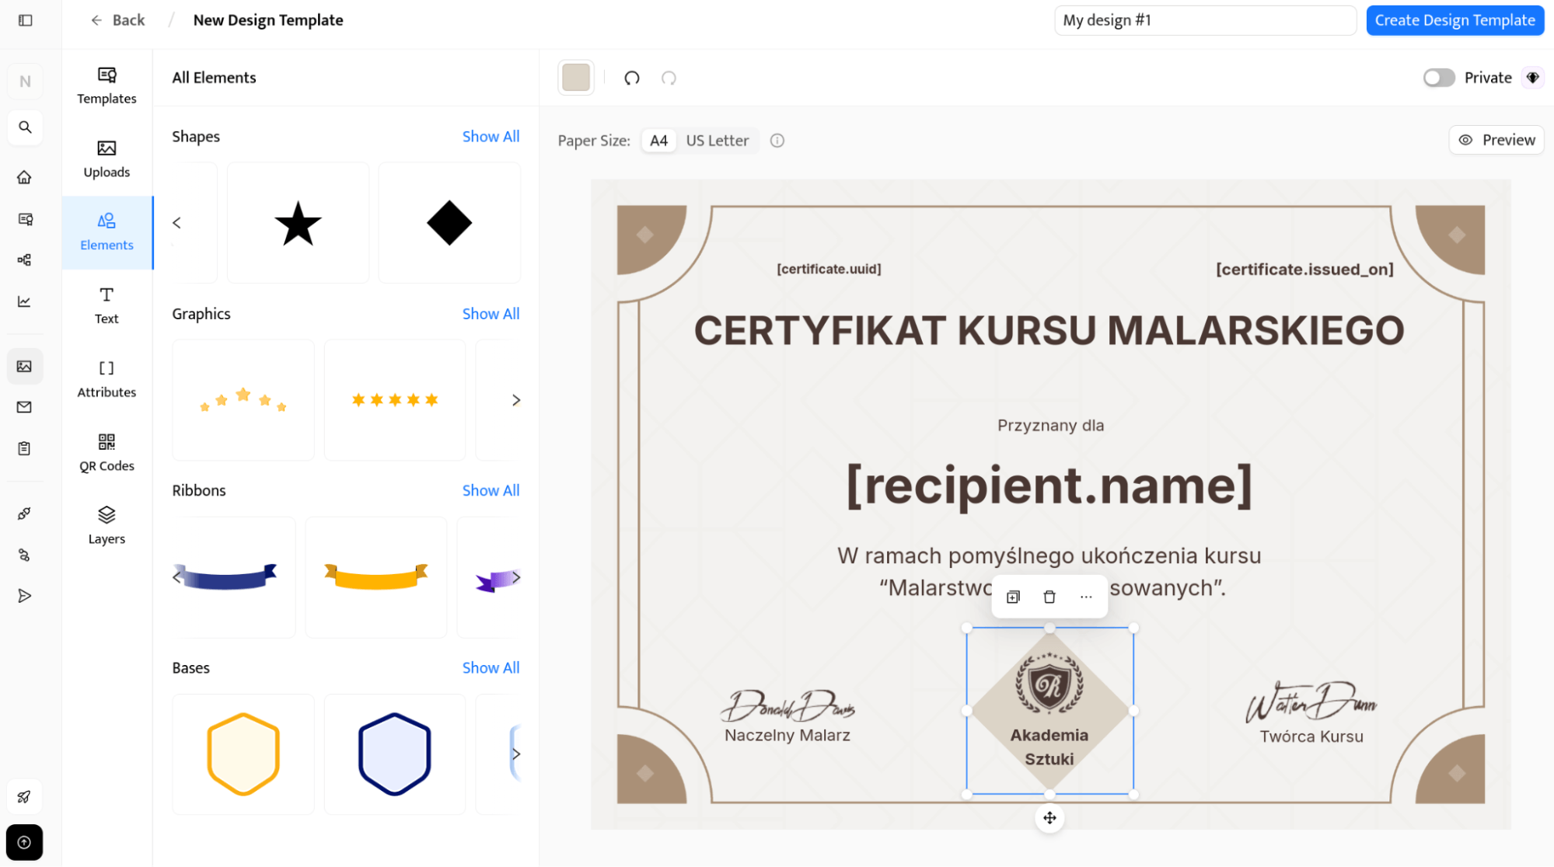Delete the selected element with trash icon

[1049, 597]
